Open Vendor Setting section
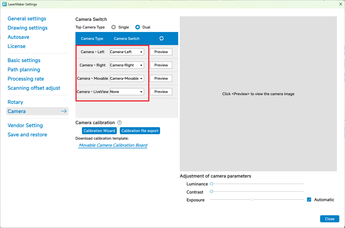The height and width of the screenshot is (228, 345). tap(25, 126)
